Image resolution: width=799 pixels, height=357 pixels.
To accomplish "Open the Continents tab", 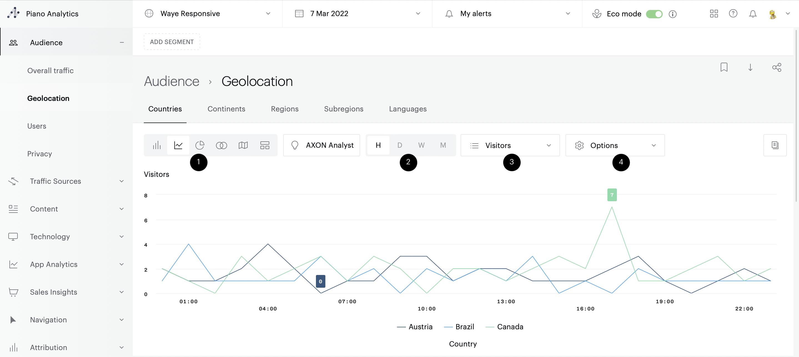I will coord(226,109).
